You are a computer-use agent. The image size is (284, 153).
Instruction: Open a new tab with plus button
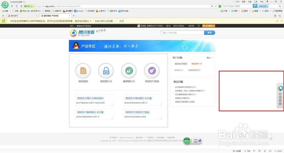(74, 16)
